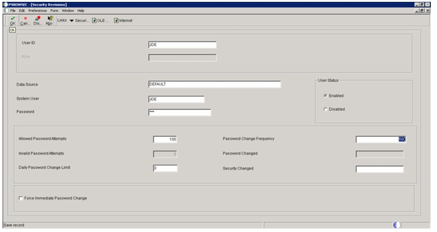Click the application icon in title bar

(6, 4)
